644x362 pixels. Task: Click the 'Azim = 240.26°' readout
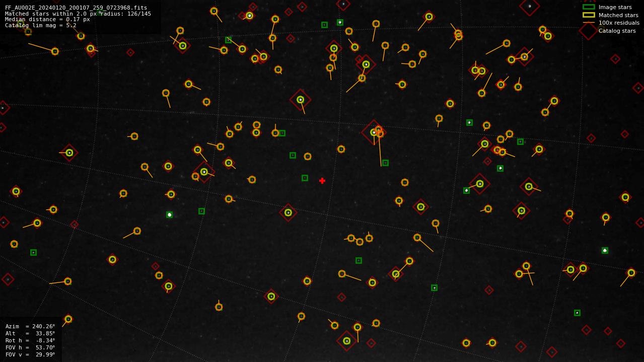coord(30,326)
